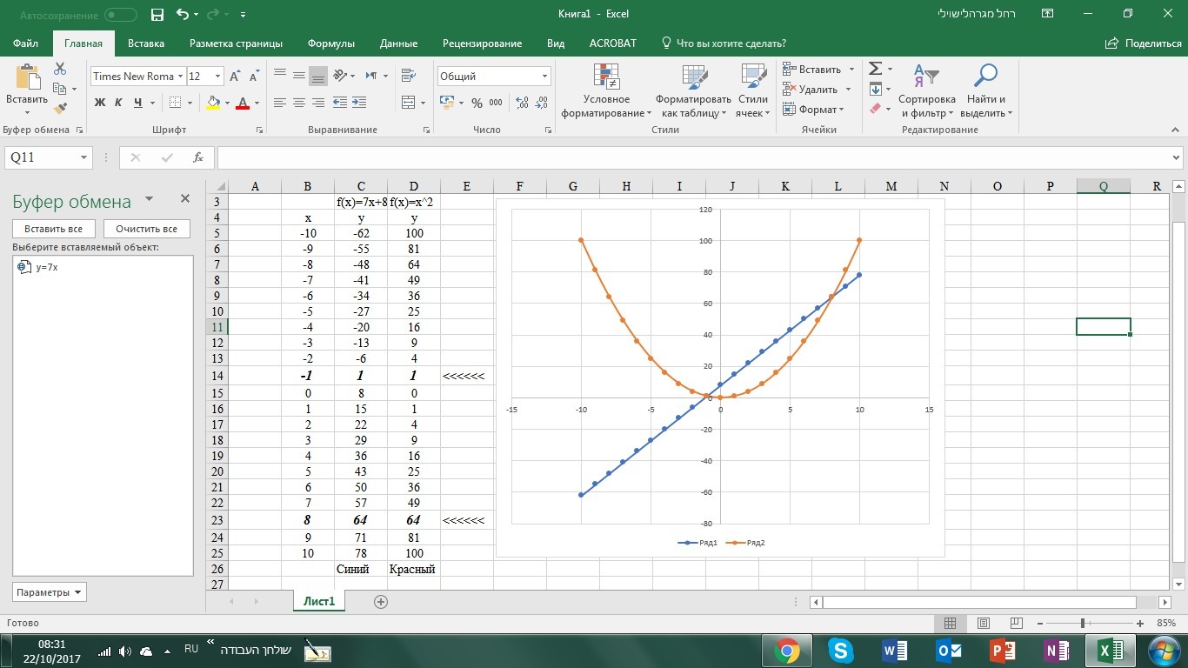
Task: Switch to Page Layout view in status bar
Action: pos(984,623)
